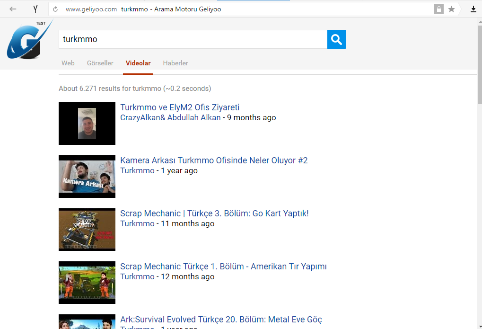Switch to the Web tab

click(x=68, y=63)
